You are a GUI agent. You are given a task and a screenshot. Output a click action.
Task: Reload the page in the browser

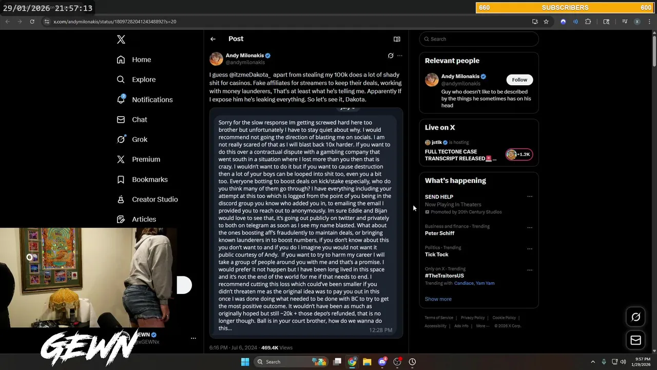pyautogui.click(x=32, y=22)
